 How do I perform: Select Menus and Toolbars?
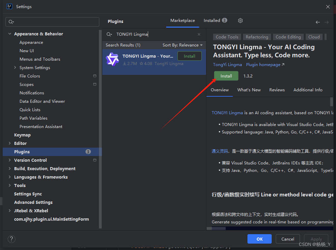pos(40,59)
